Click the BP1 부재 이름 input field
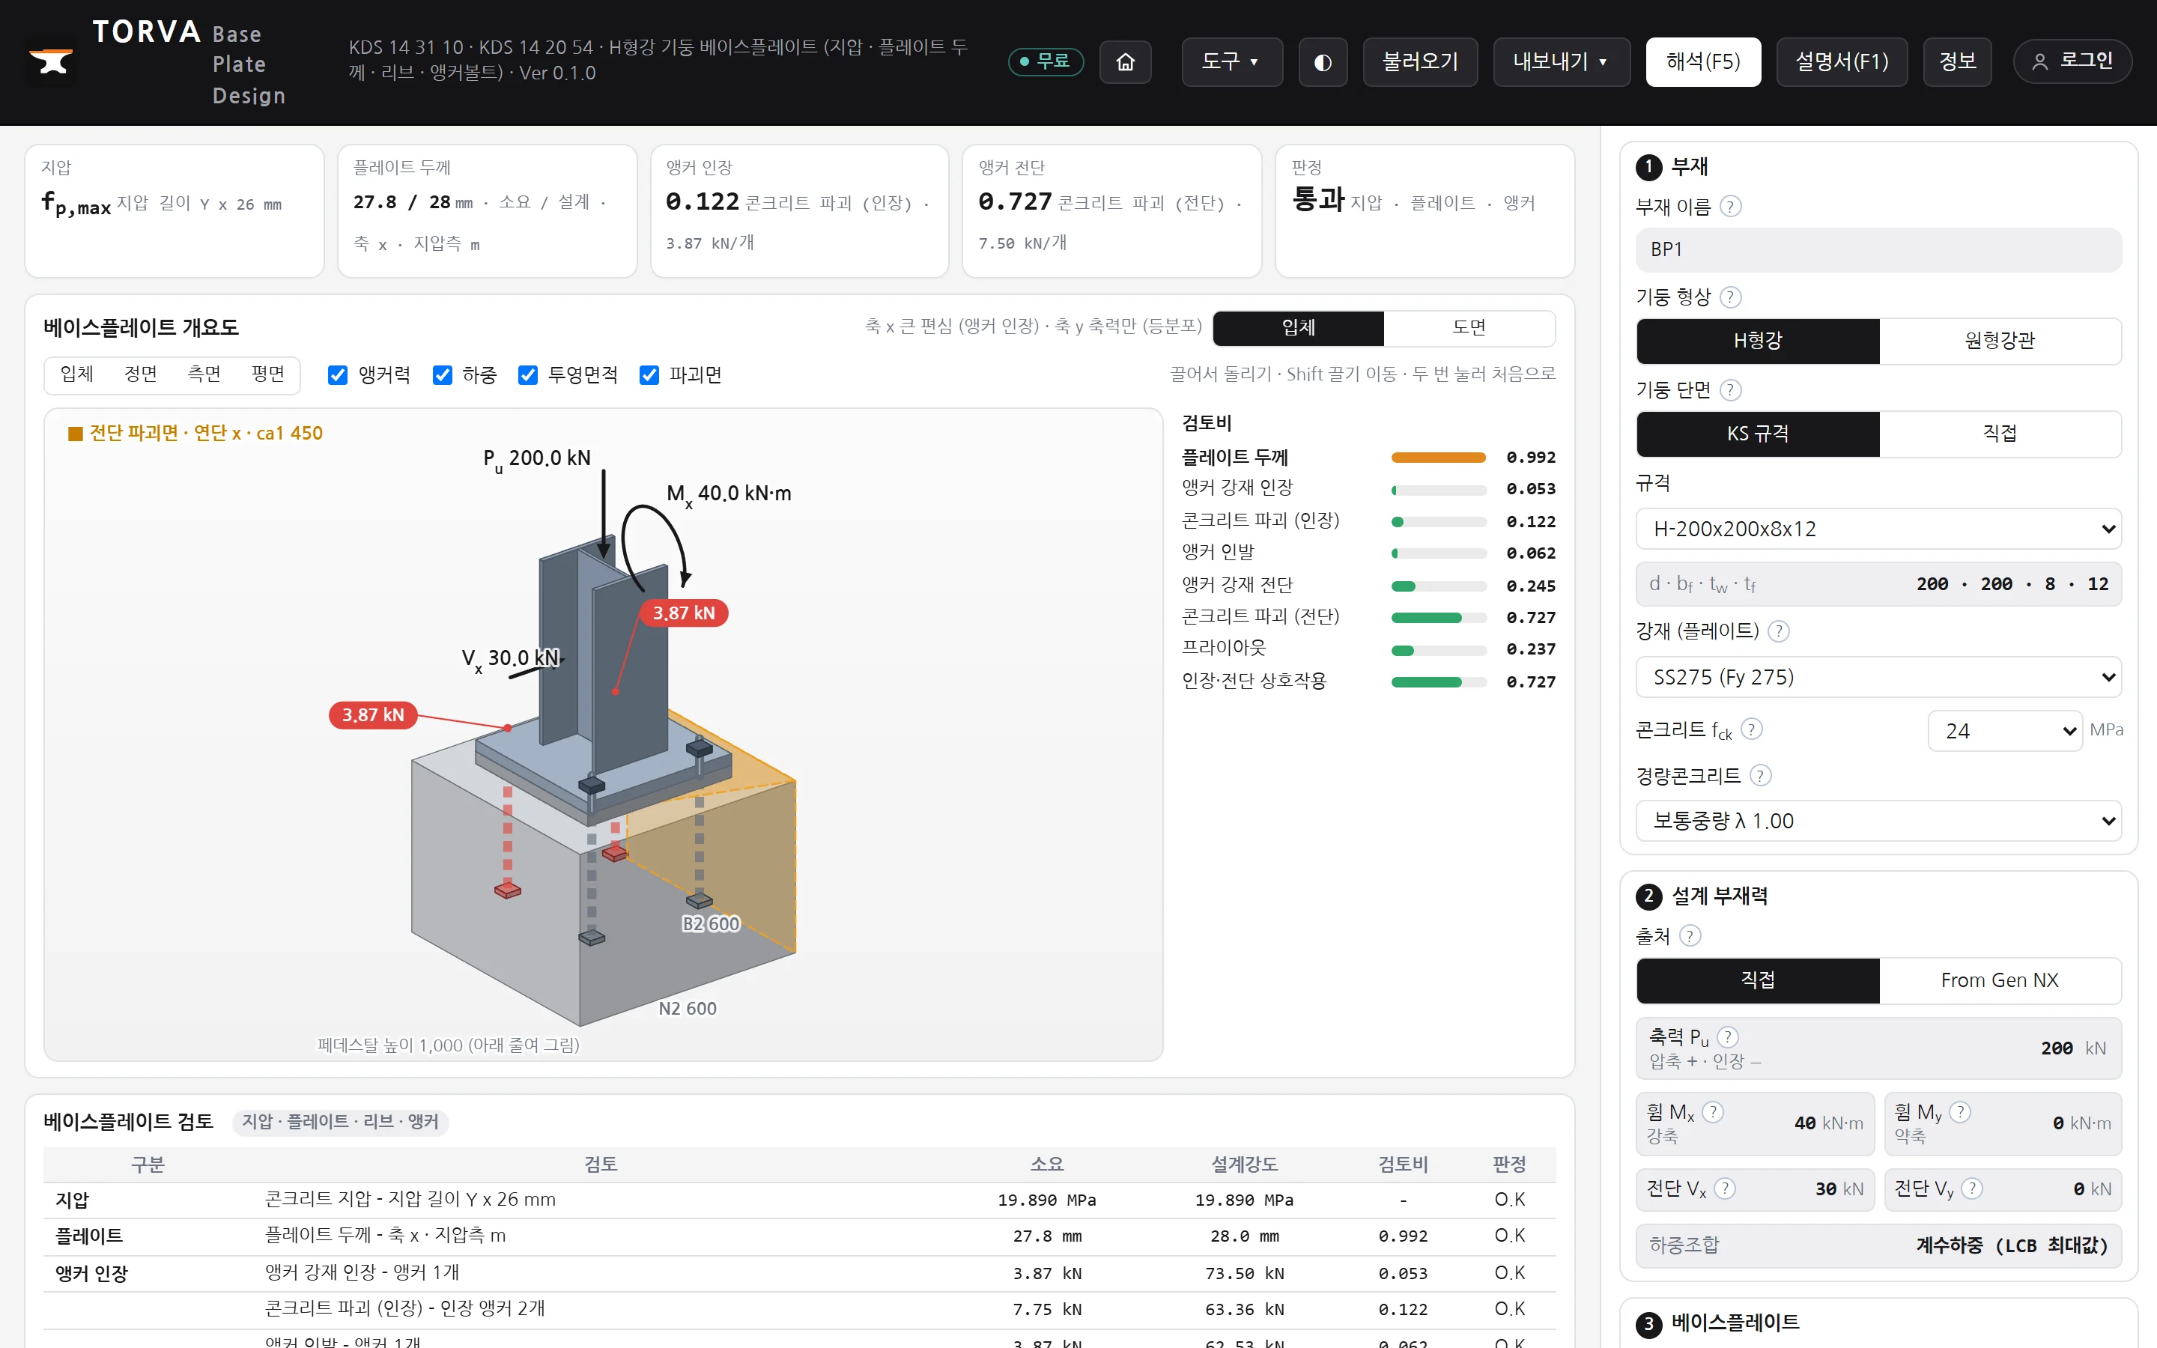 point(1878,249)
